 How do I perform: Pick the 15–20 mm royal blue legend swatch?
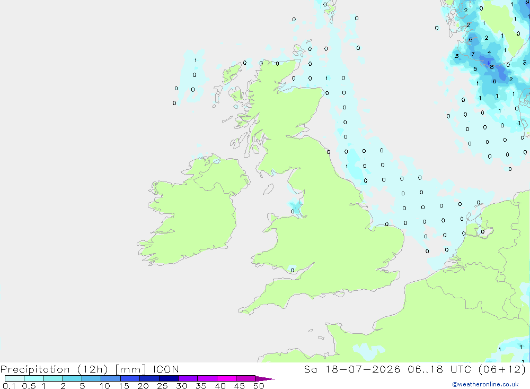click(130, 378)
